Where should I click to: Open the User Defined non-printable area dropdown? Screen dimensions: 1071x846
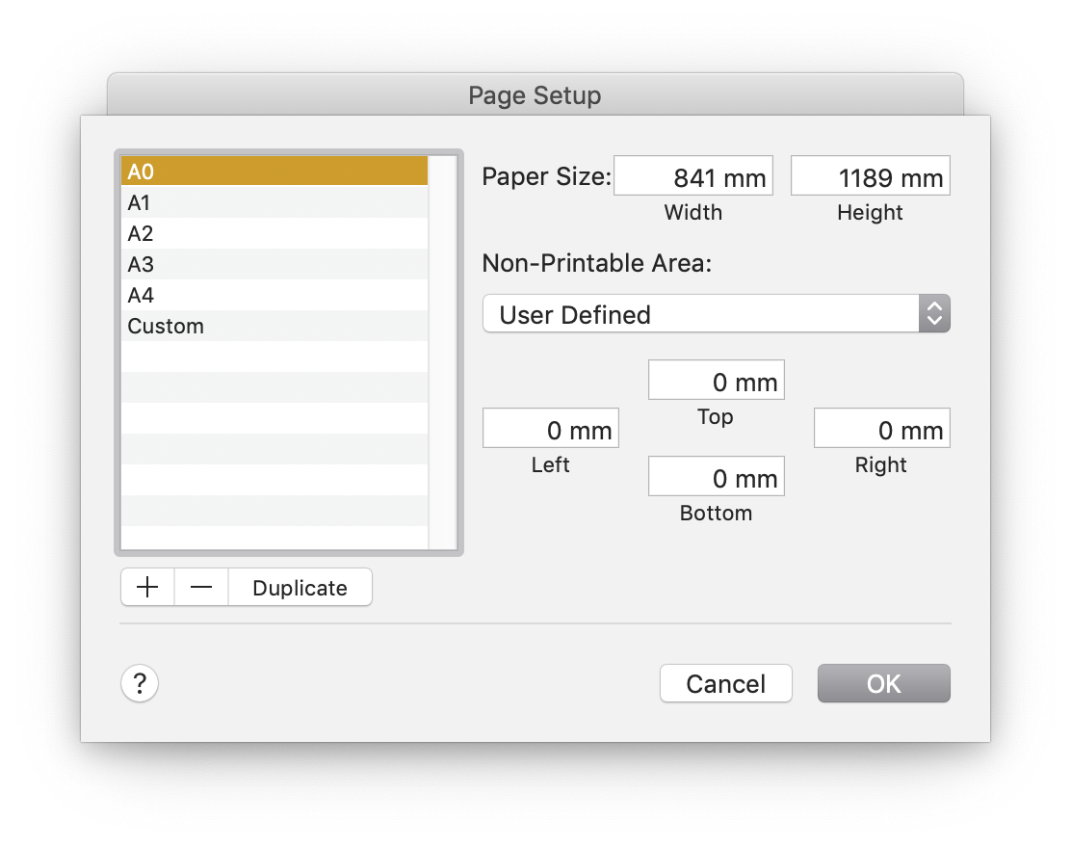point(716,314)
